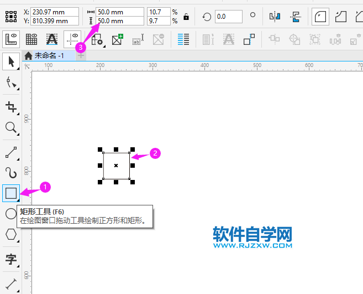The height and width of the screenshot is (294, 363).
Task: Choose the Freehand line tool
Action: tap(11, 152)
